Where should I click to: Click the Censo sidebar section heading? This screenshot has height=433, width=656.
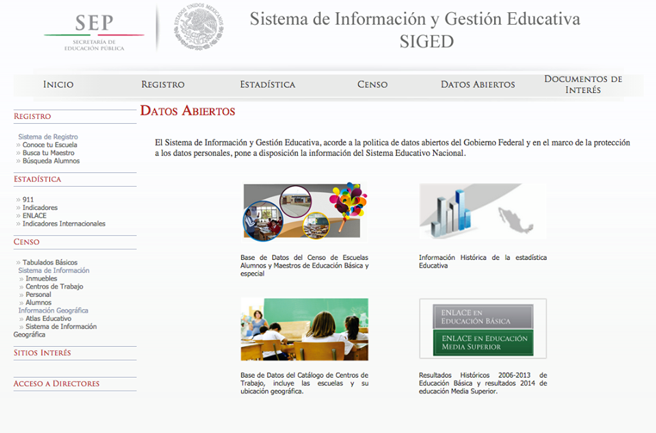point(27,242)
